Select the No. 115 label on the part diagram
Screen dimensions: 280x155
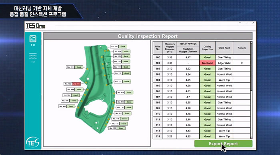pyautogui.click(x=125, y=102)
